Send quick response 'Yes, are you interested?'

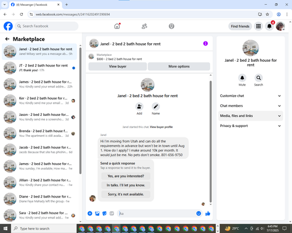click(x=126, y=176)
